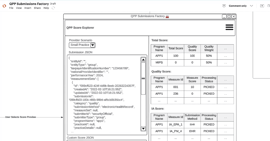This screenshot has width=270, height=141.
Task: Click the QPP Submissions Factory document title
Action: [x=29, y=4]
